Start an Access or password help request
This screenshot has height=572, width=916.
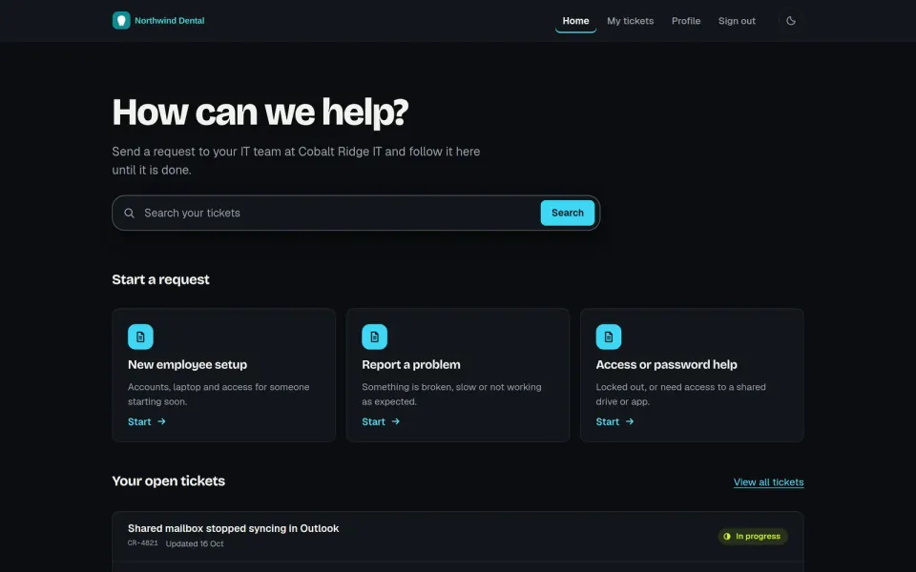click(614, 421)
